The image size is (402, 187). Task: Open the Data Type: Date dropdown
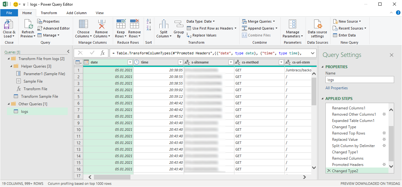click(x=201, y=21)
